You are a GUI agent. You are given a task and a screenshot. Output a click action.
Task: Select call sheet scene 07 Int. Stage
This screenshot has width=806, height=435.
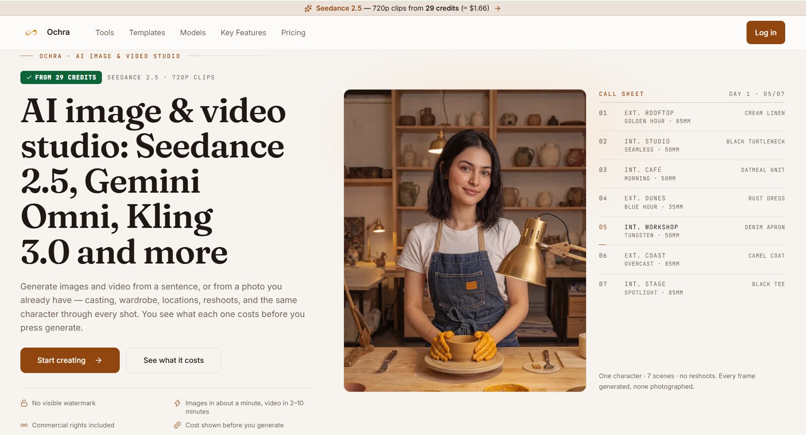(692, 288)
